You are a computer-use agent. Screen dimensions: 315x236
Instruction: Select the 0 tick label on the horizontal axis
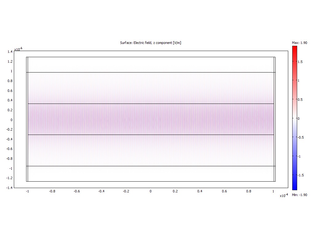(x=150, y=191)
